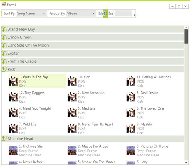Select album art for Pictures Of Home
190x166 pixels.
coord(131,150)
